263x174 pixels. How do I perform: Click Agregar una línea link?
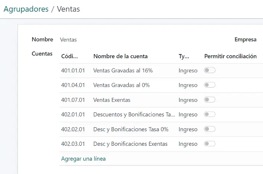pyautogui.click(x=83, y=159)
